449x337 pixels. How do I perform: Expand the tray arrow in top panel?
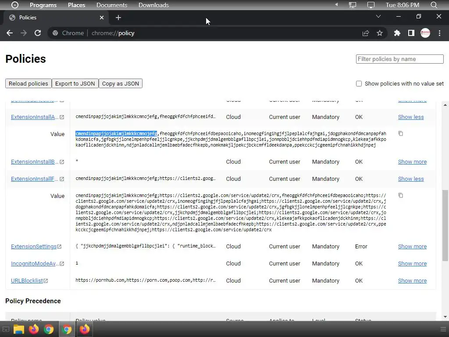tap(336, 4)
